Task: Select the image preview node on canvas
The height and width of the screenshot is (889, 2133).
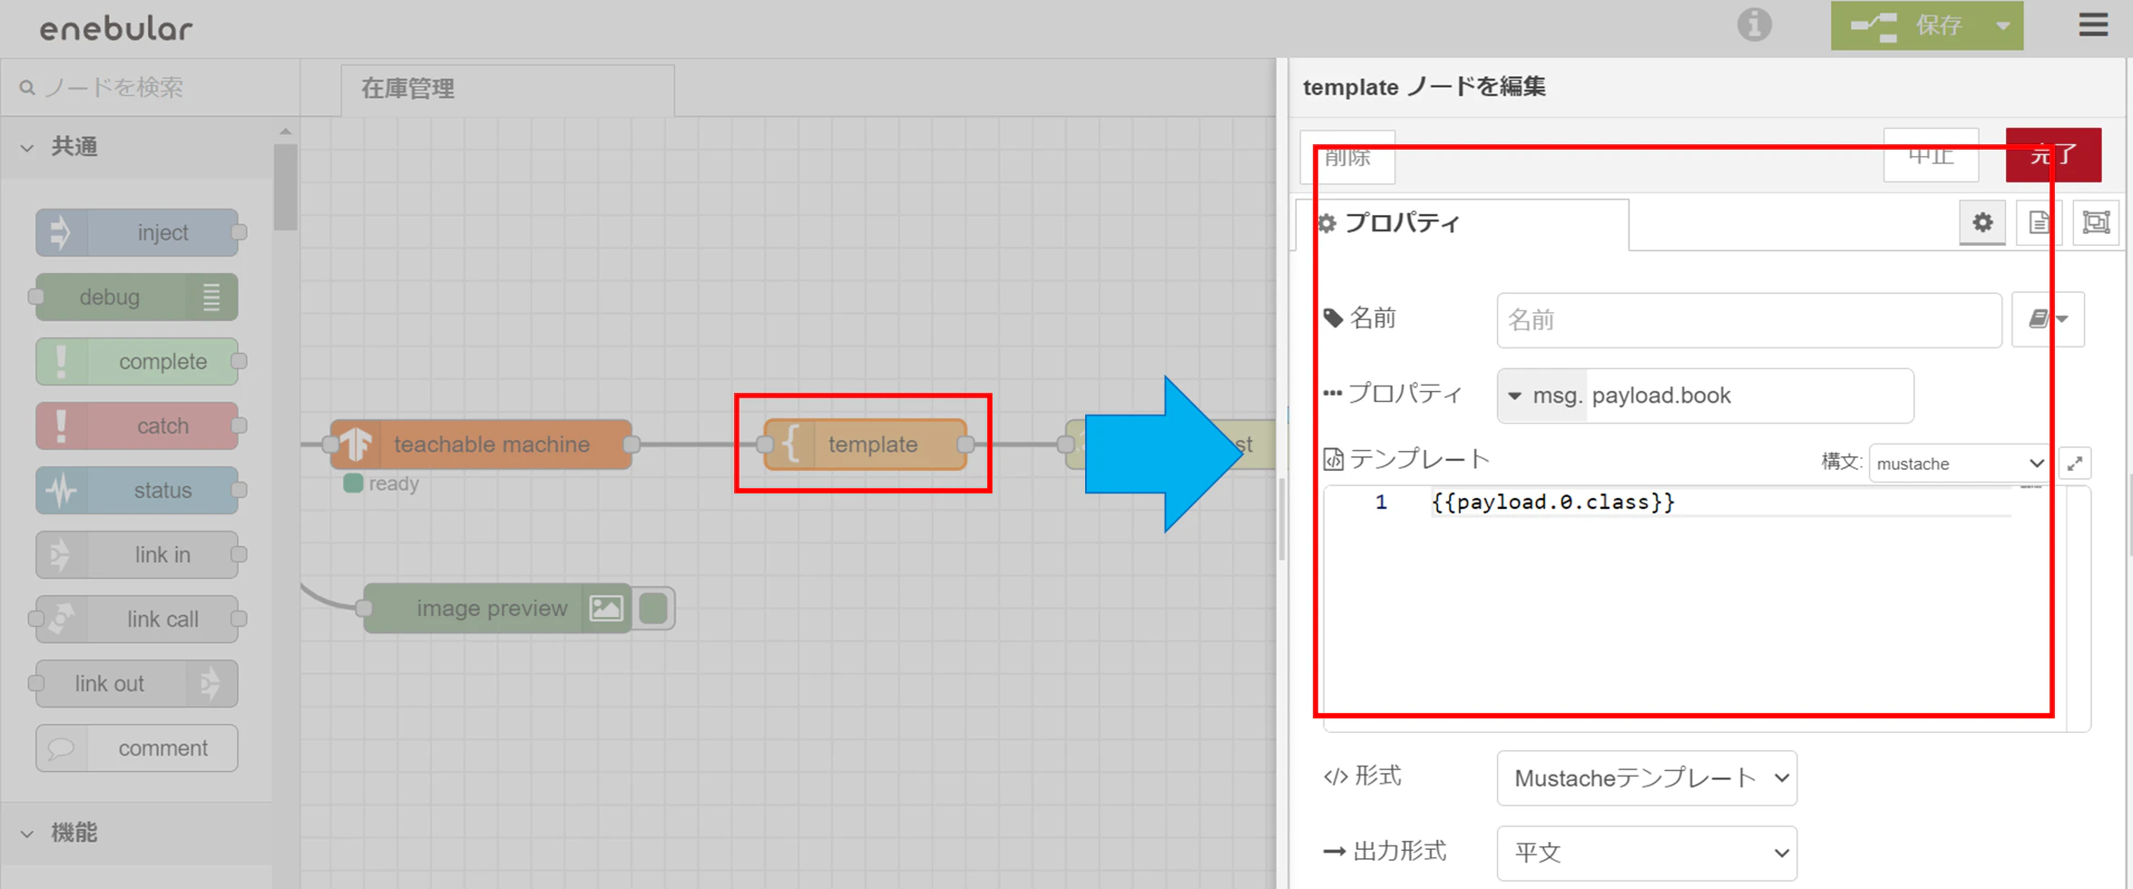Action: pyautogui.click(x=497, y=608)
